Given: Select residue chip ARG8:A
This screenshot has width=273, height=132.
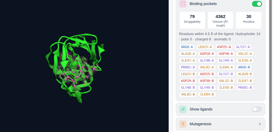Looking at the screenshot, I should pyautogui.click(x=187, y=47).
